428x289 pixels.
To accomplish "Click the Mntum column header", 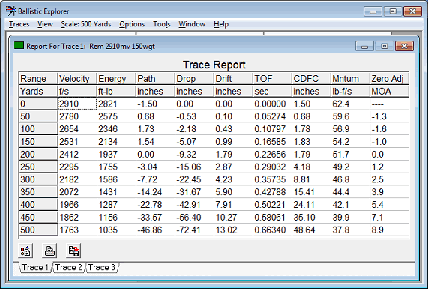I will pyautogui.click(x=350, y=79).
